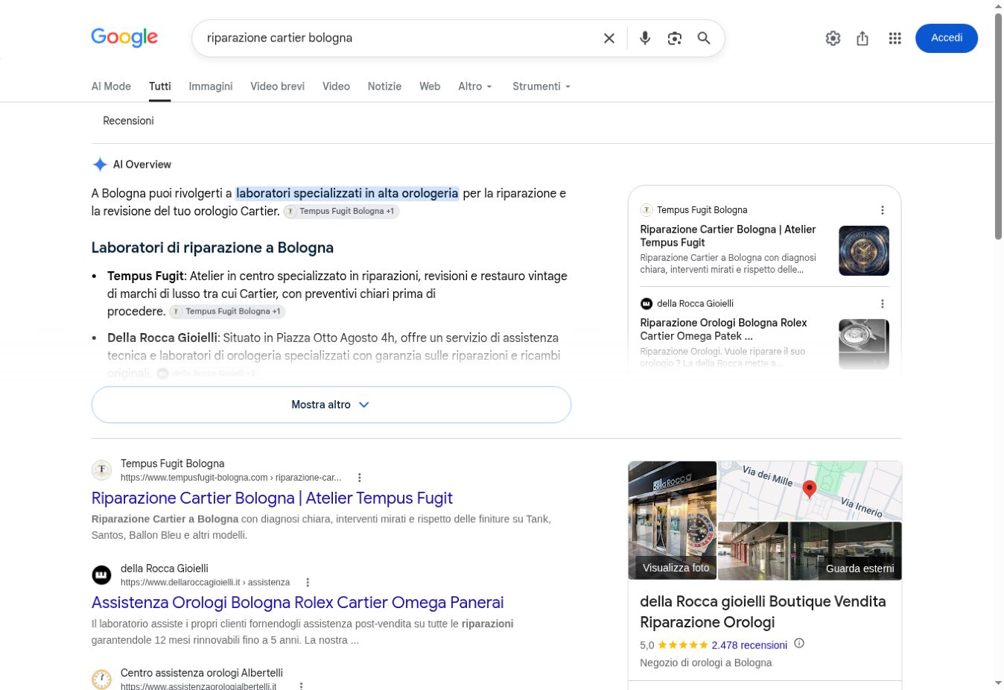Click Tempus Fugit source card thumbnail

[864, 250]
